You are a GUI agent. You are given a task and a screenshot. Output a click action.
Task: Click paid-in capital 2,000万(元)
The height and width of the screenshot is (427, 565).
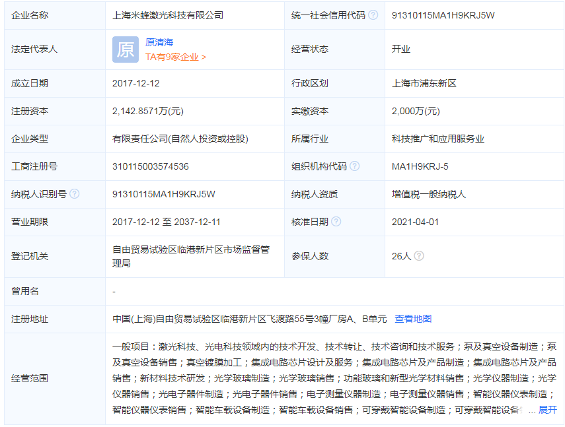tap(416, 111)
